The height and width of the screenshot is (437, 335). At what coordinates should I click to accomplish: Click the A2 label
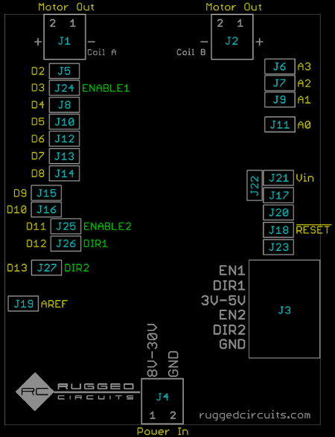click(304, 83)
